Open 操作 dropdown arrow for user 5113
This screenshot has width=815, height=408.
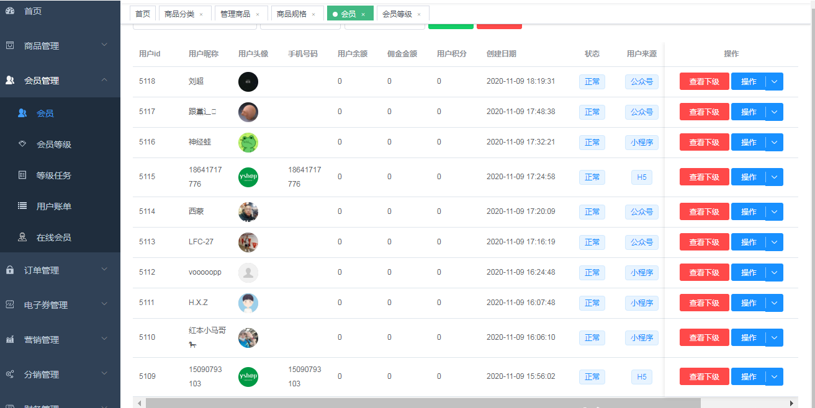[775, 242]
